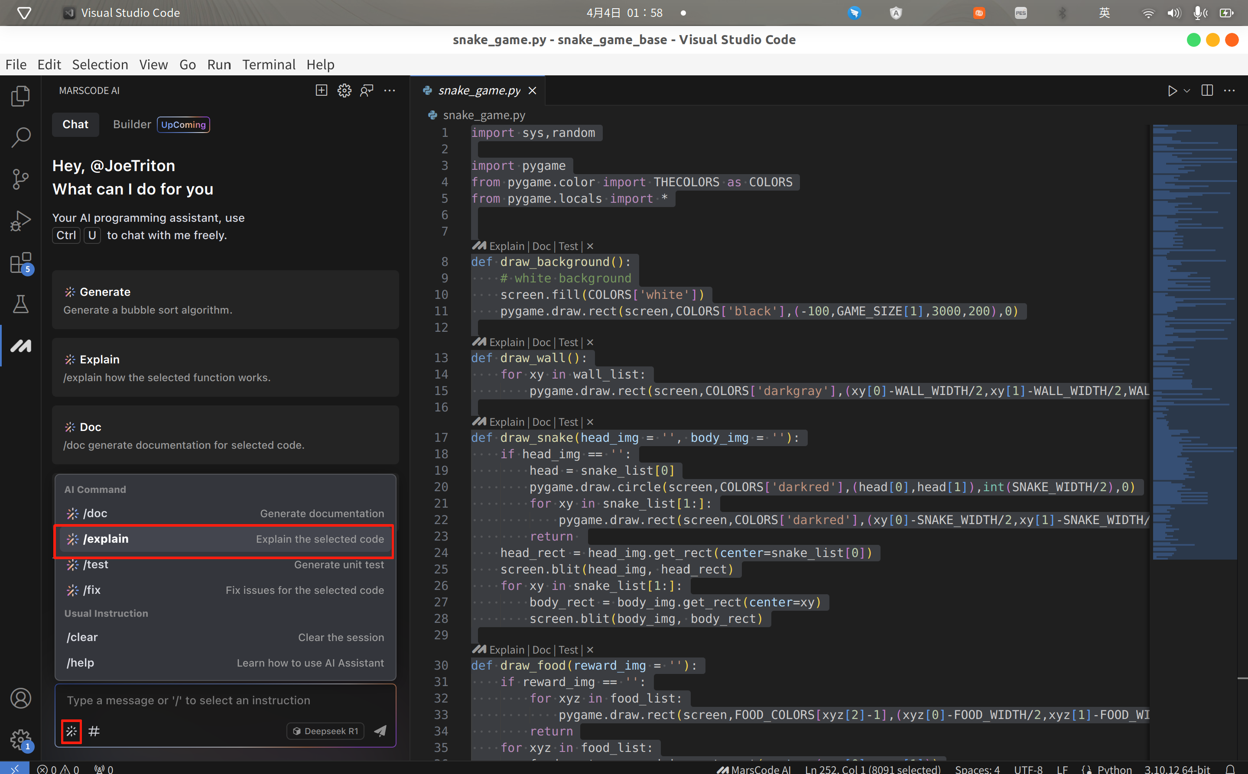The height and width of the screenshot is (774, 1248).
Task: Toggle split editor layout button
Action: pyautogui.click(x=1206, y=91)
